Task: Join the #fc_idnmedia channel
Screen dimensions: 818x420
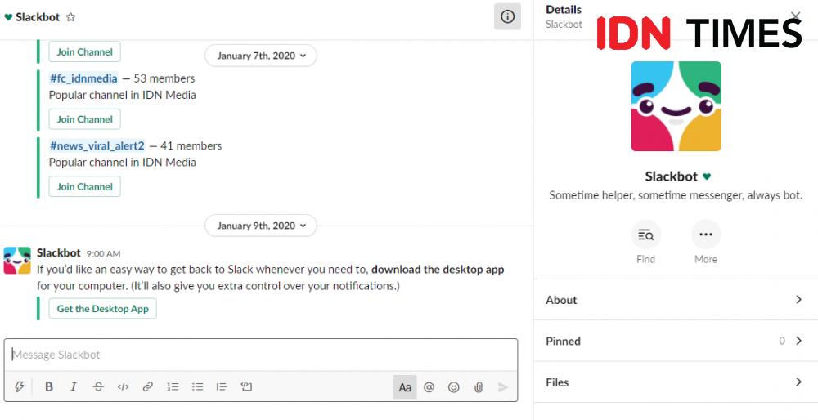Action: coord(84,119)
